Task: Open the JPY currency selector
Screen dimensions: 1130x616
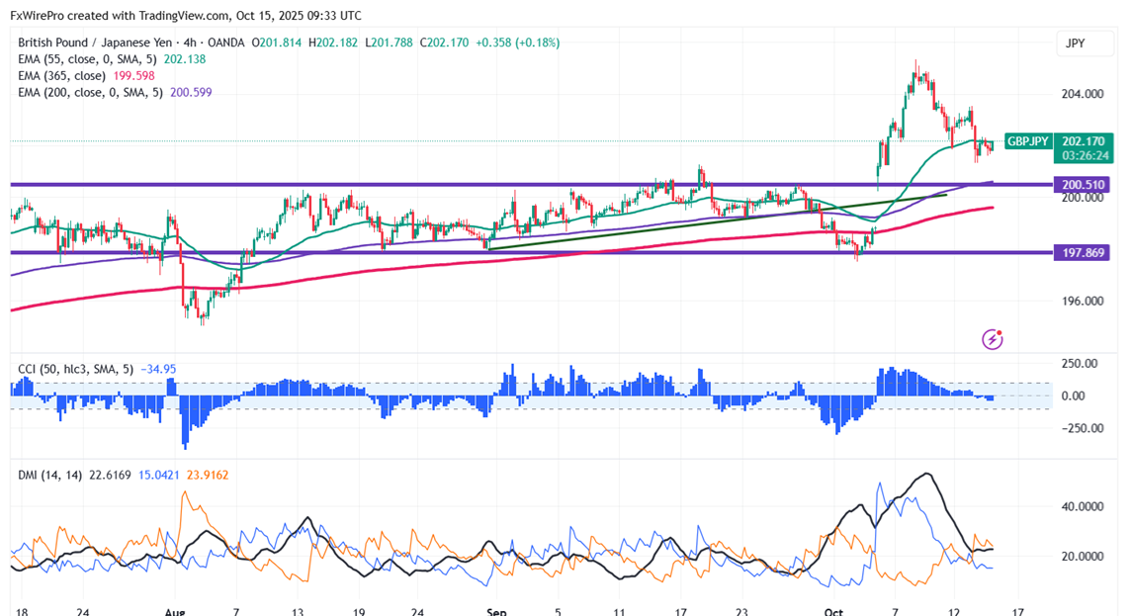Action: [1087, 44]
